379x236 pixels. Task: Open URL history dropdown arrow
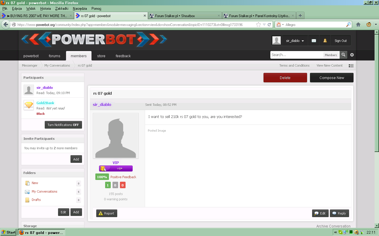264,25
